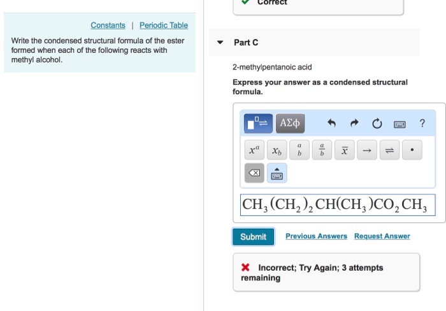Click the red X incorrect icon

[245, 268]
